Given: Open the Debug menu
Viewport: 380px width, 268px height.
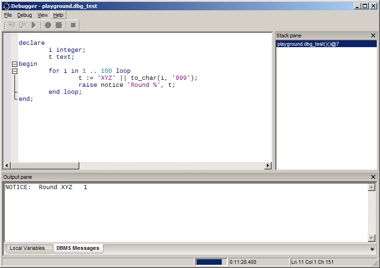Looking at the screenshot, I should pyautogui.click(x=25, y=15).
